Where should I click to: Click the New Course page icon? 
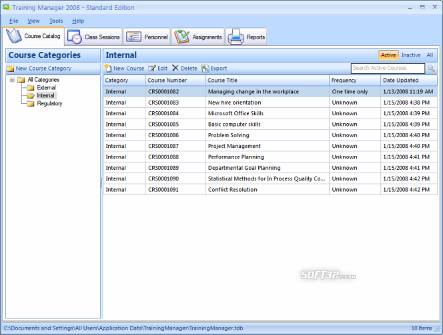point(108,68)
